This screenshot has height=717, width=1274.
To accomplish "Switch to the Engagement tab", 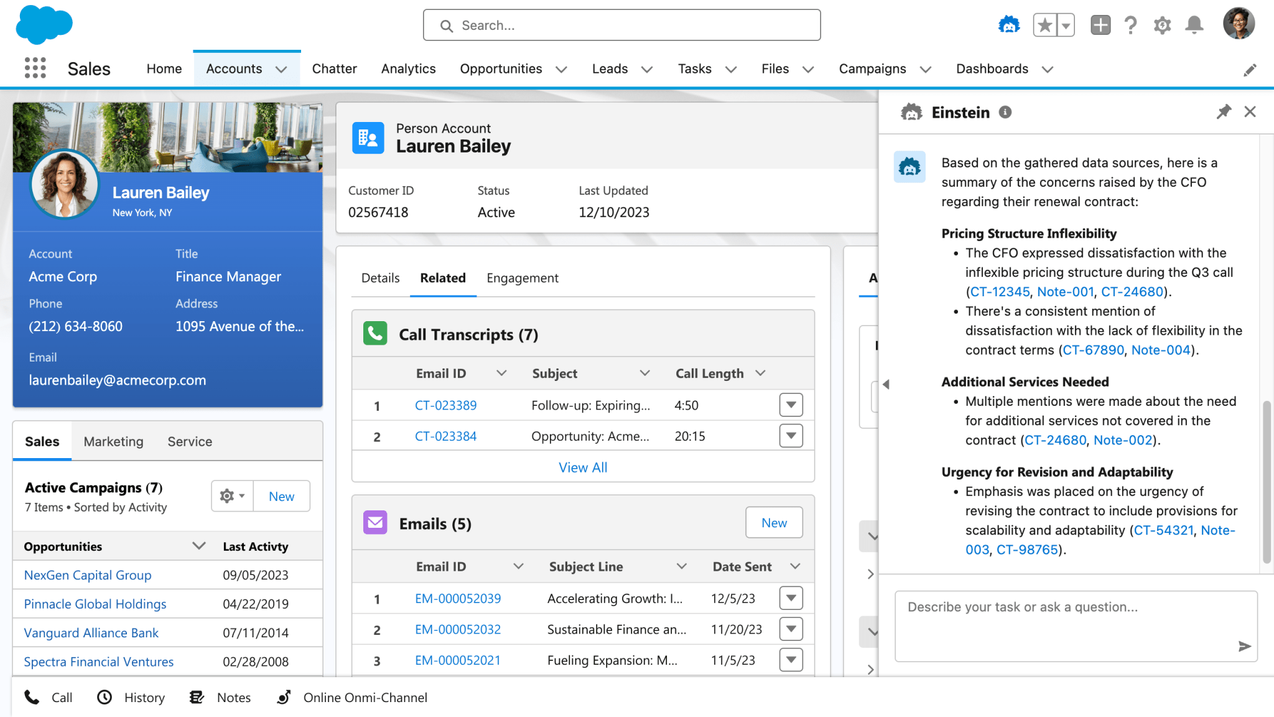I will [522, 278].
